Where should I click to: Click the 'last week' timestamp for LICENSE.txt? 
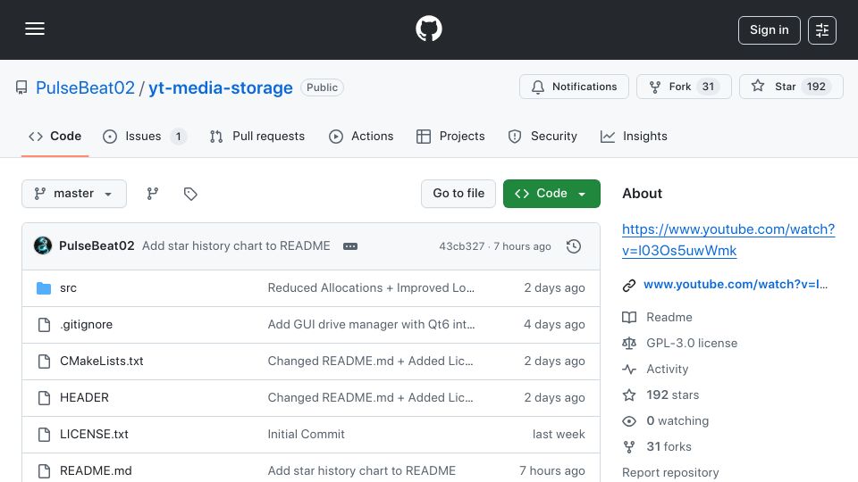(559, 435)
